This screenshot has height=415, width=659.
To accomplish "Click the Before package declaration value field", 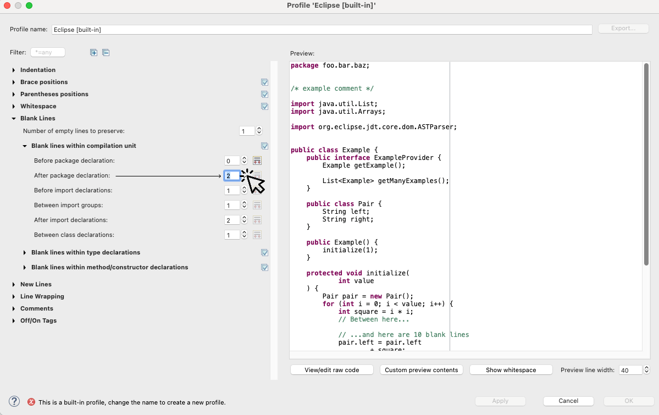I will 232,161.
